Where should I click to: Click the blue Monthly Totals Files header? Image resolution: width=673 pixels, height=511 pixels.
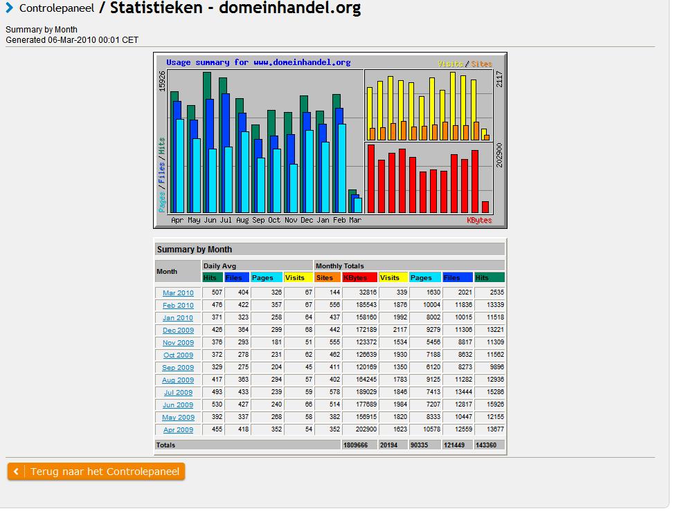[458, 277]
